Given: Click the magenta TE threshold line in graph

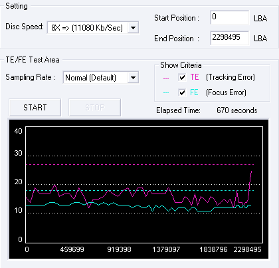Looking at the screenshot, I should [x=140, y=165].
